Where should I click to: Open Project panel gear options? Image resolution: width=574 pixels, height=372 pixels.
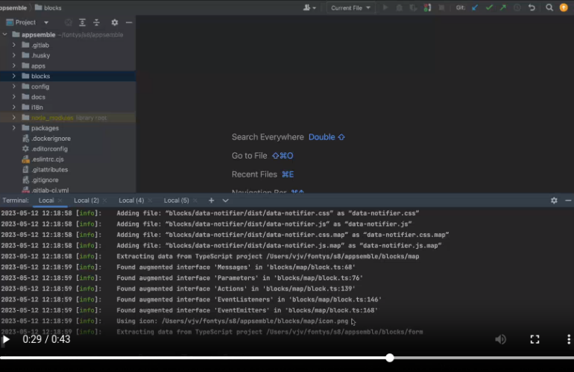115,22
